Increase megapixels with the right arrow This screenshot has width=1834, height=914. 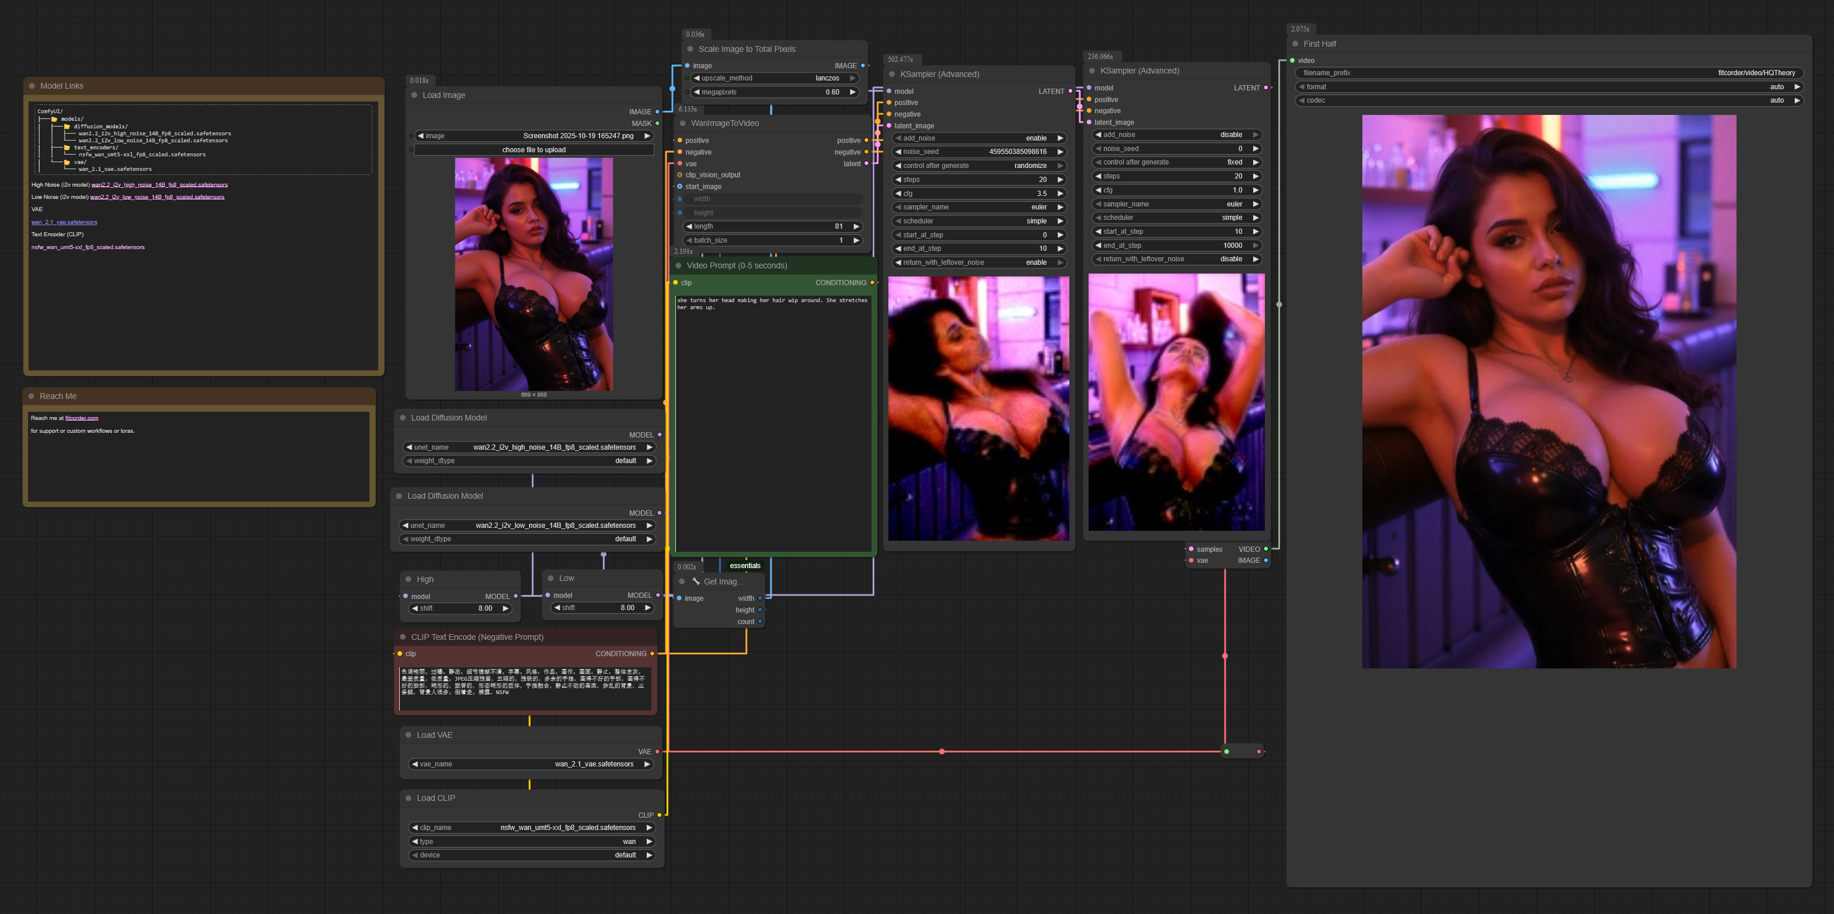click(852, 93)
